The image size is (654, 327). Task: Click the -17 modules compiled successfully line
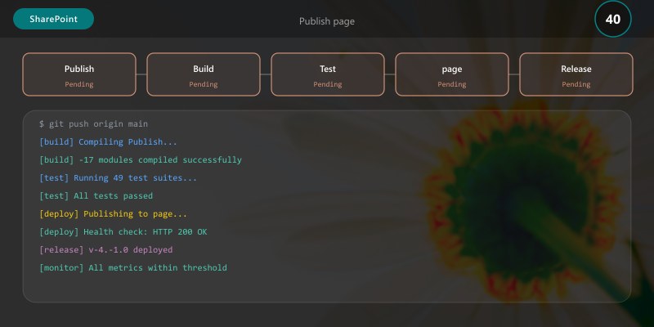141,159
